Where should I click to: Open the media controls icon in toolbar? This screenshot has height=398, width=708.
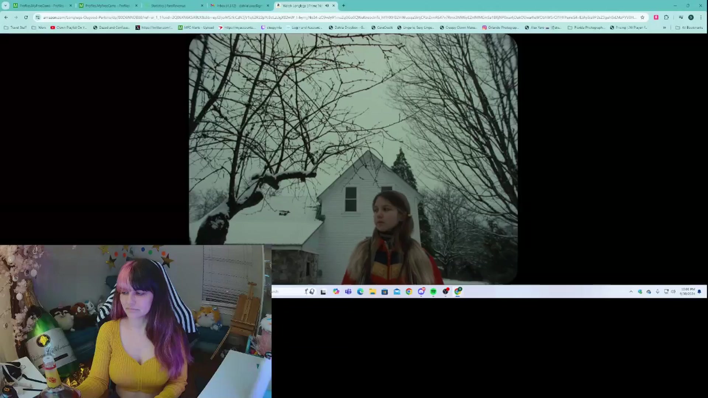tap(681, 17)
